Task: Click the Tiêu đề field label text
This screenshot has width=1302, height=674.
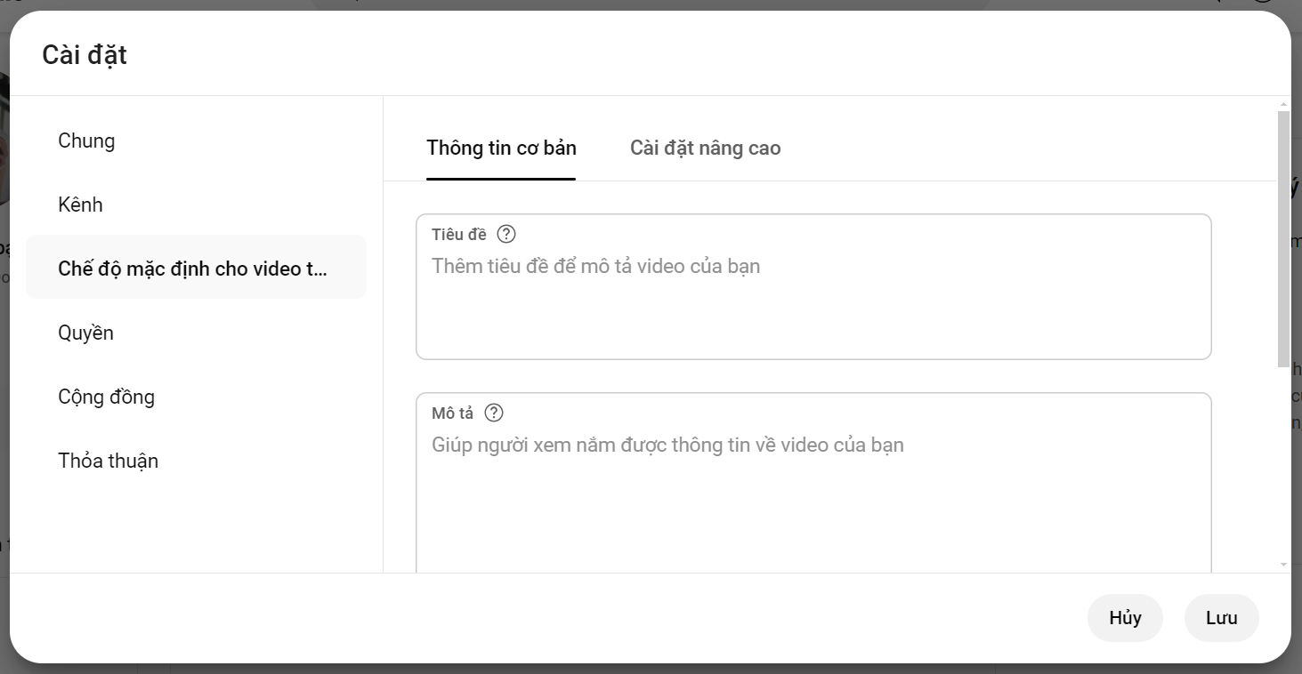Action: (x=459, y=235)
